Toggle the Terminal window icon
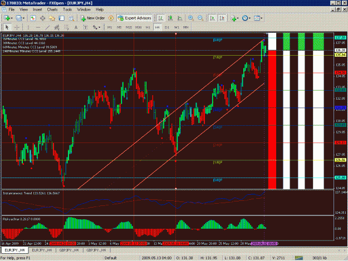 [61, 18]
